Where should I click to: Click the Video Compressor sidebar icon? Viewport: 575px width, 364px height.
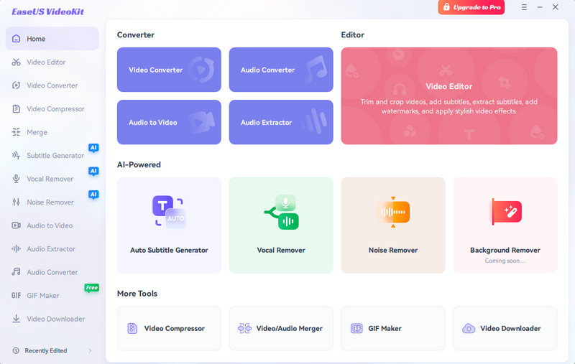pyautogui.click(x=16, y=108)
